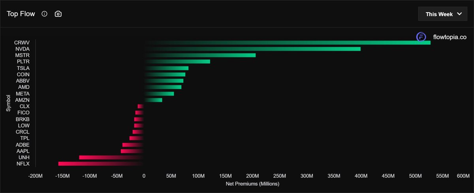Click the META bar
Image resolution: width=474 pixels, height=193 pixels.
pyautogui.click(x=159, y=94)
